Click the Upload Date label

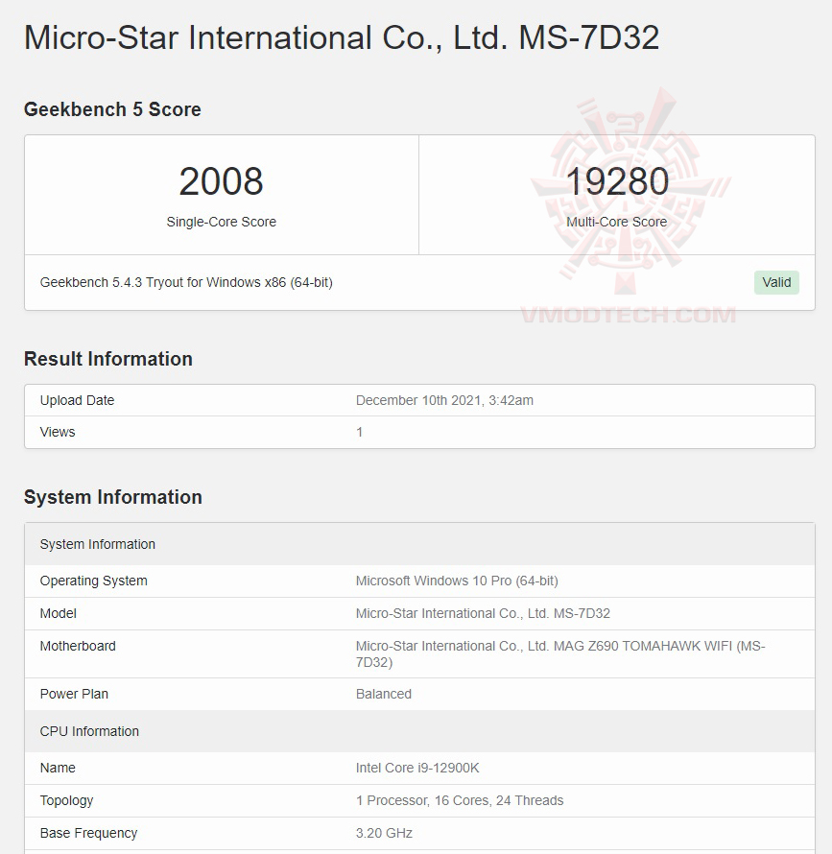click(x=77, y=400)
